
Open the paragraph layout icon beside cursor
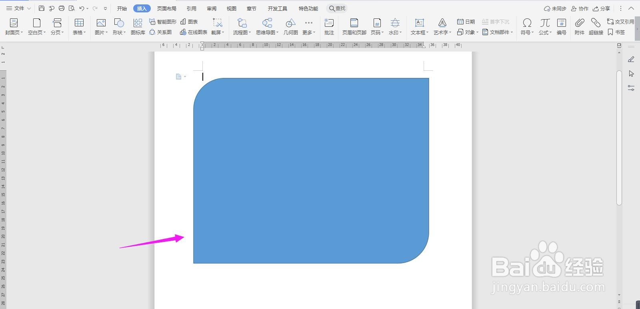[x=181, y=76]
